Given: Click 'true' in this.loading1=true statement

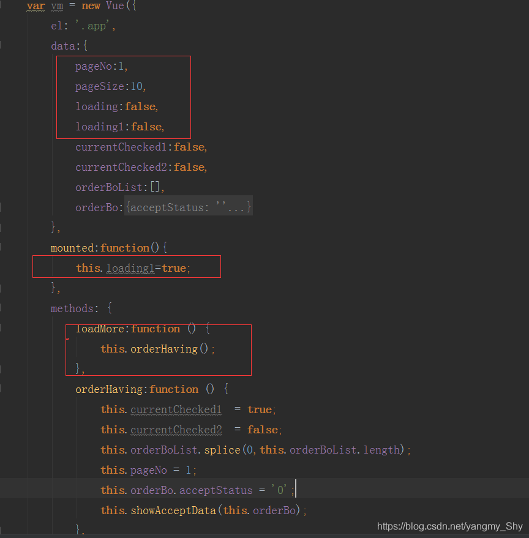Looking at the screenshot, I should (174, 268).
